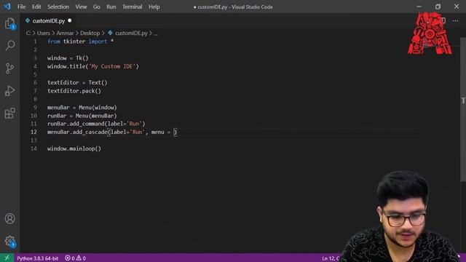The height and width of the screenshot is (262, 466).
Task: Open errors and warnings count in status bar
Action: coord(75,258)
